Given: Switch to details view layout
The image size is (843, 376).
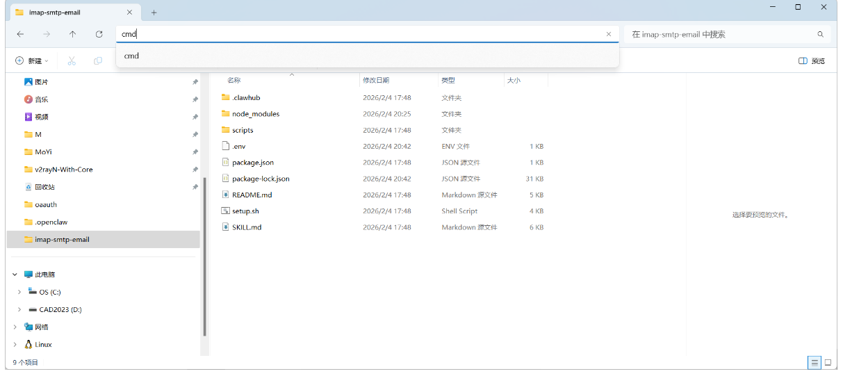Looking at the screenshot, I should (x=814, y=363).
